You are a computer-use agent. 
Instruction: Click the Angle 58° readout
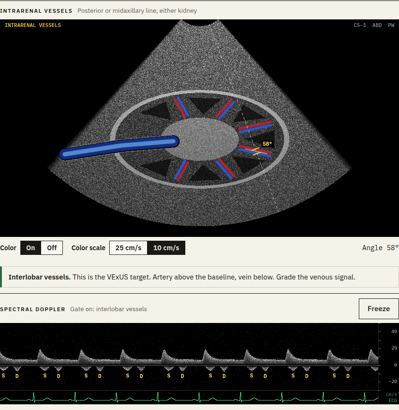pos(380,248)
